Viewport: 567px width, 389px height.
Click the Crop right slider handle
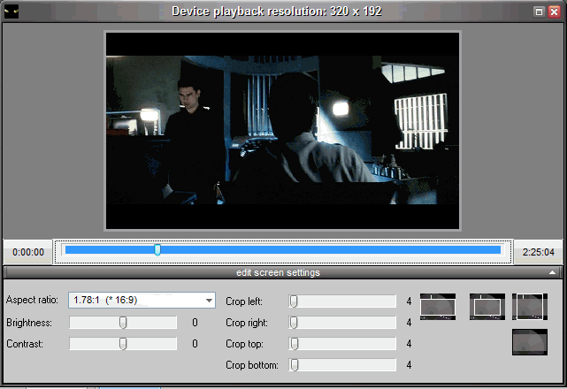pyautogui.click(x=294, y=323)
